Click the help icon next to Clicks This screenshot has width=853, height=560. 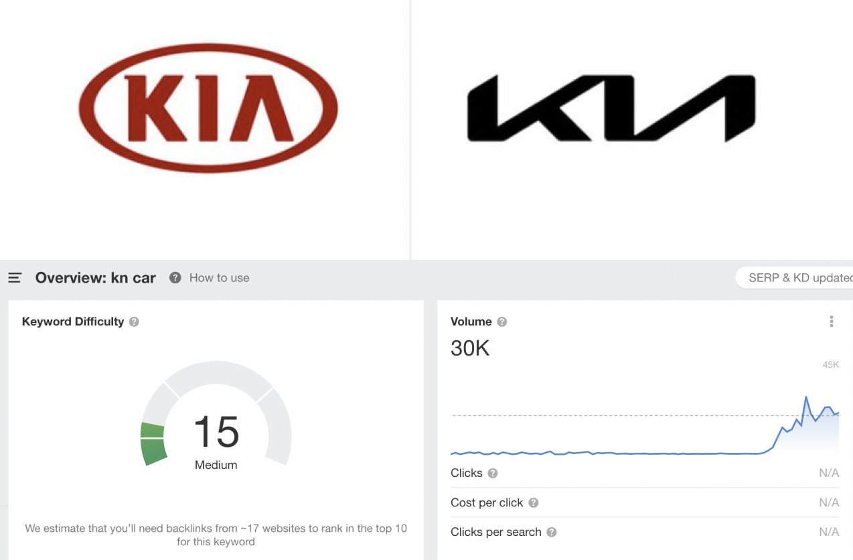tap(493, 474)
